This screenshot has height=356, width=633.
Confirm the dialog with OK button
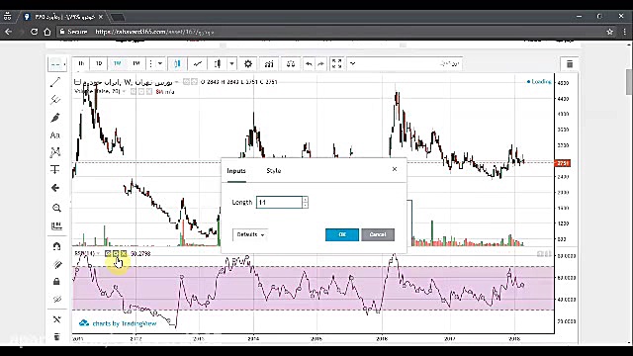click(x=342, y=234)
